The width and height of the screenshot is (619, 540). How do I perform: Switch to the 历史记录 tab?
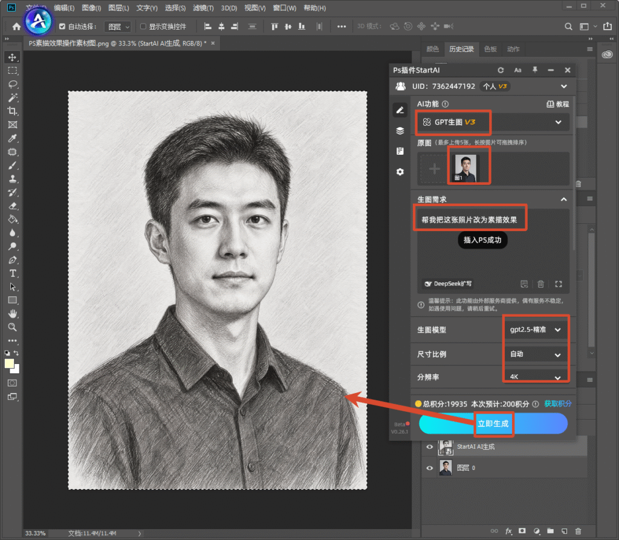(x=461, y=49)
